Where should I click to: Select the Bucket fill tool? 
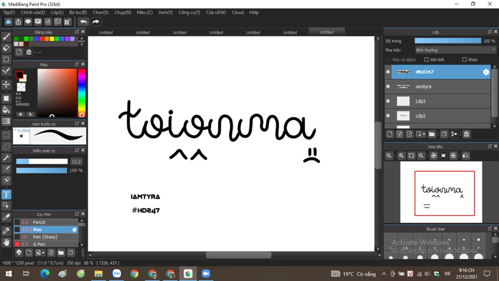[6, 110]
